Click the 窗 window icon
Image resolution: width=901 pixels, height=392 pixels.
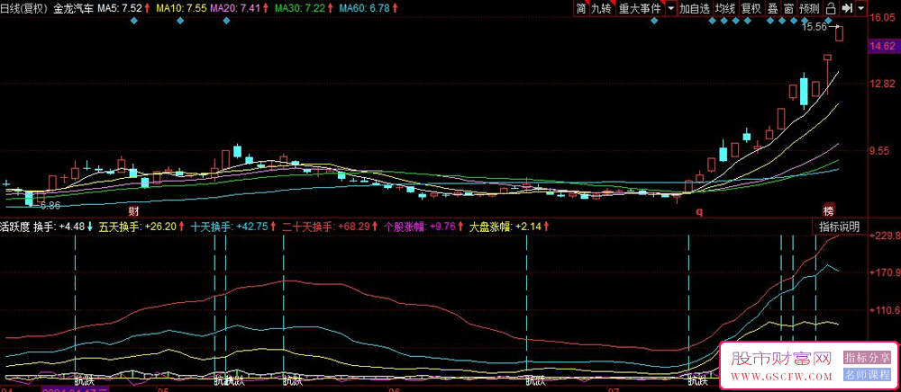788,8
